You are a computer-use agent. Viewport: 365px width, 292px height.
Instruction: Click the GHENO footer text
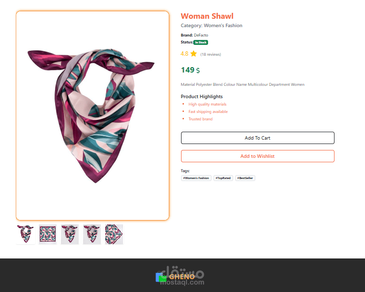182,277
